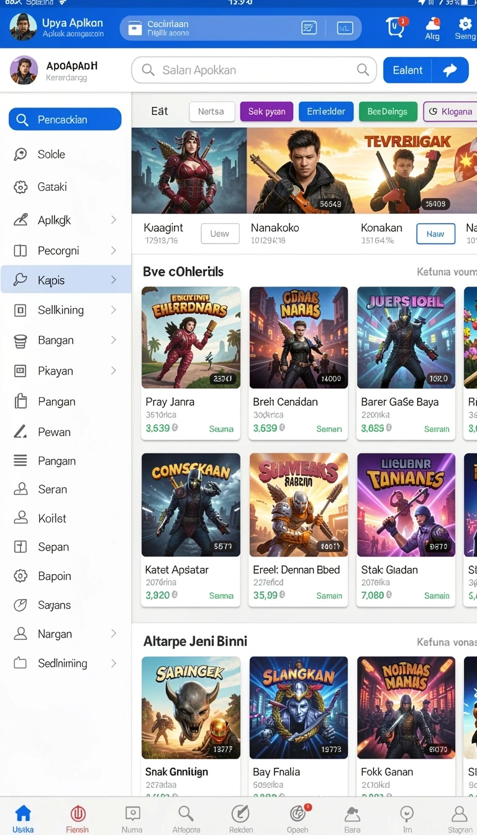Click the Sepan sidebar icon
The height and width of the screenshot is (835, 477).
pos(20,547)
